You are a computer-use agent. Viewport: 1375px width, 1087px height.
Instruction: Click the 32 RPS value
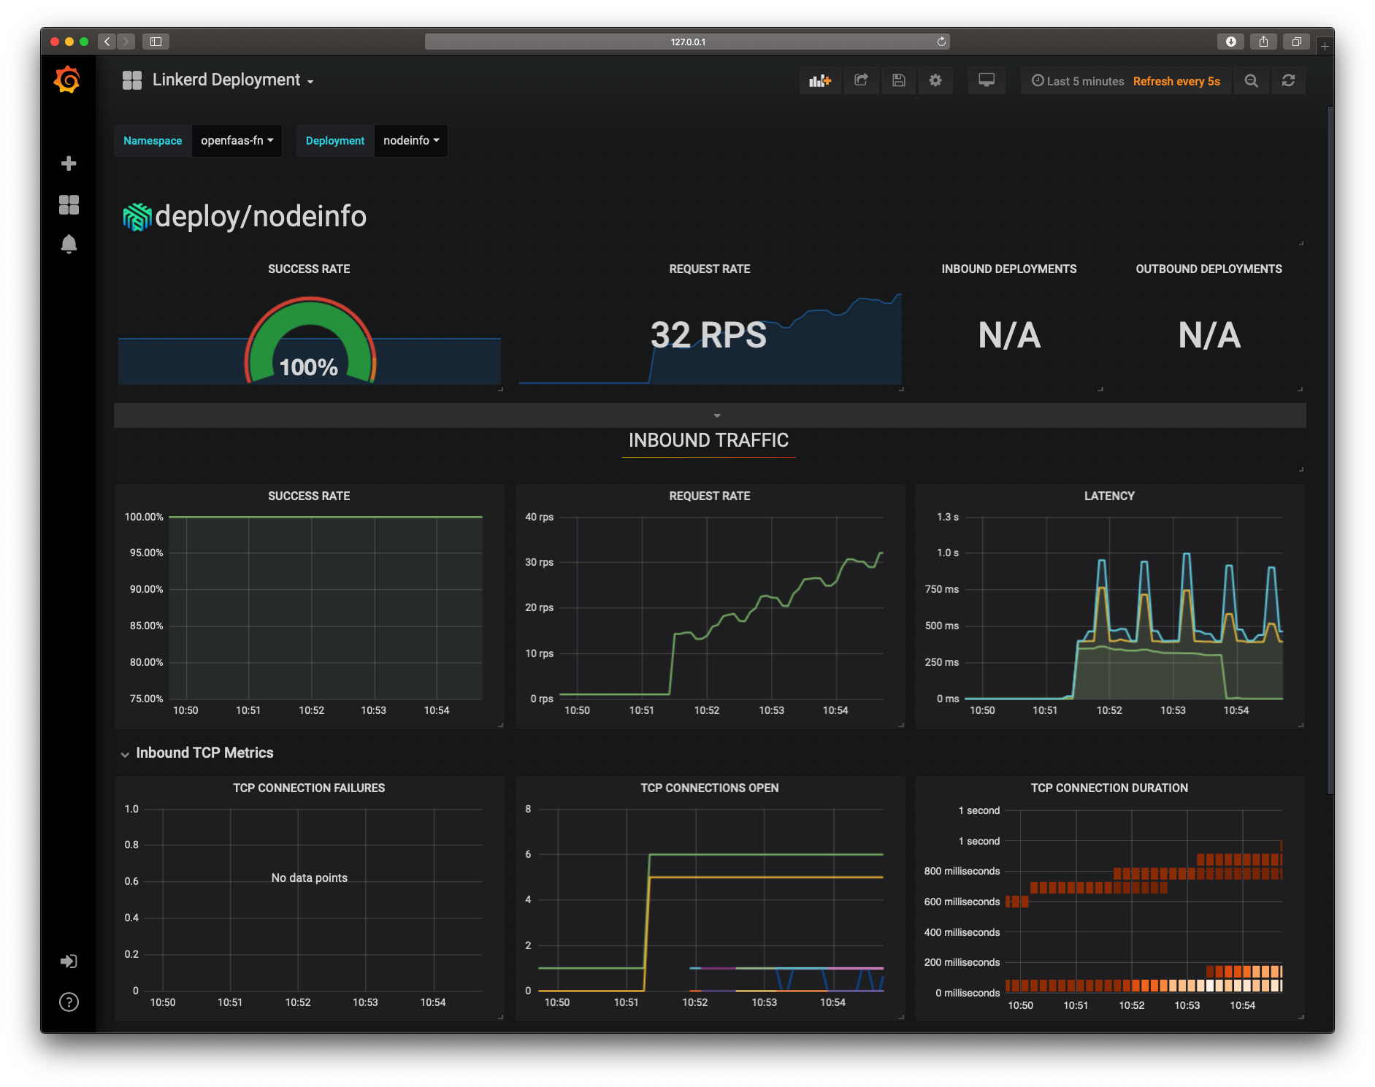(x=708, y=335)
